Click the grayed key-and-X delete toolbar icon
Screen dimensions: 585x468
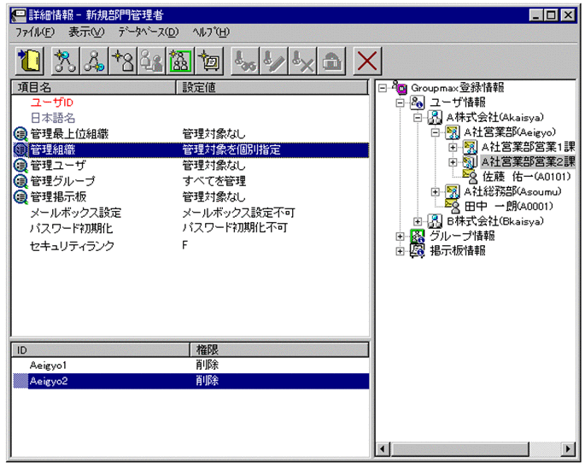pos(303,61)
